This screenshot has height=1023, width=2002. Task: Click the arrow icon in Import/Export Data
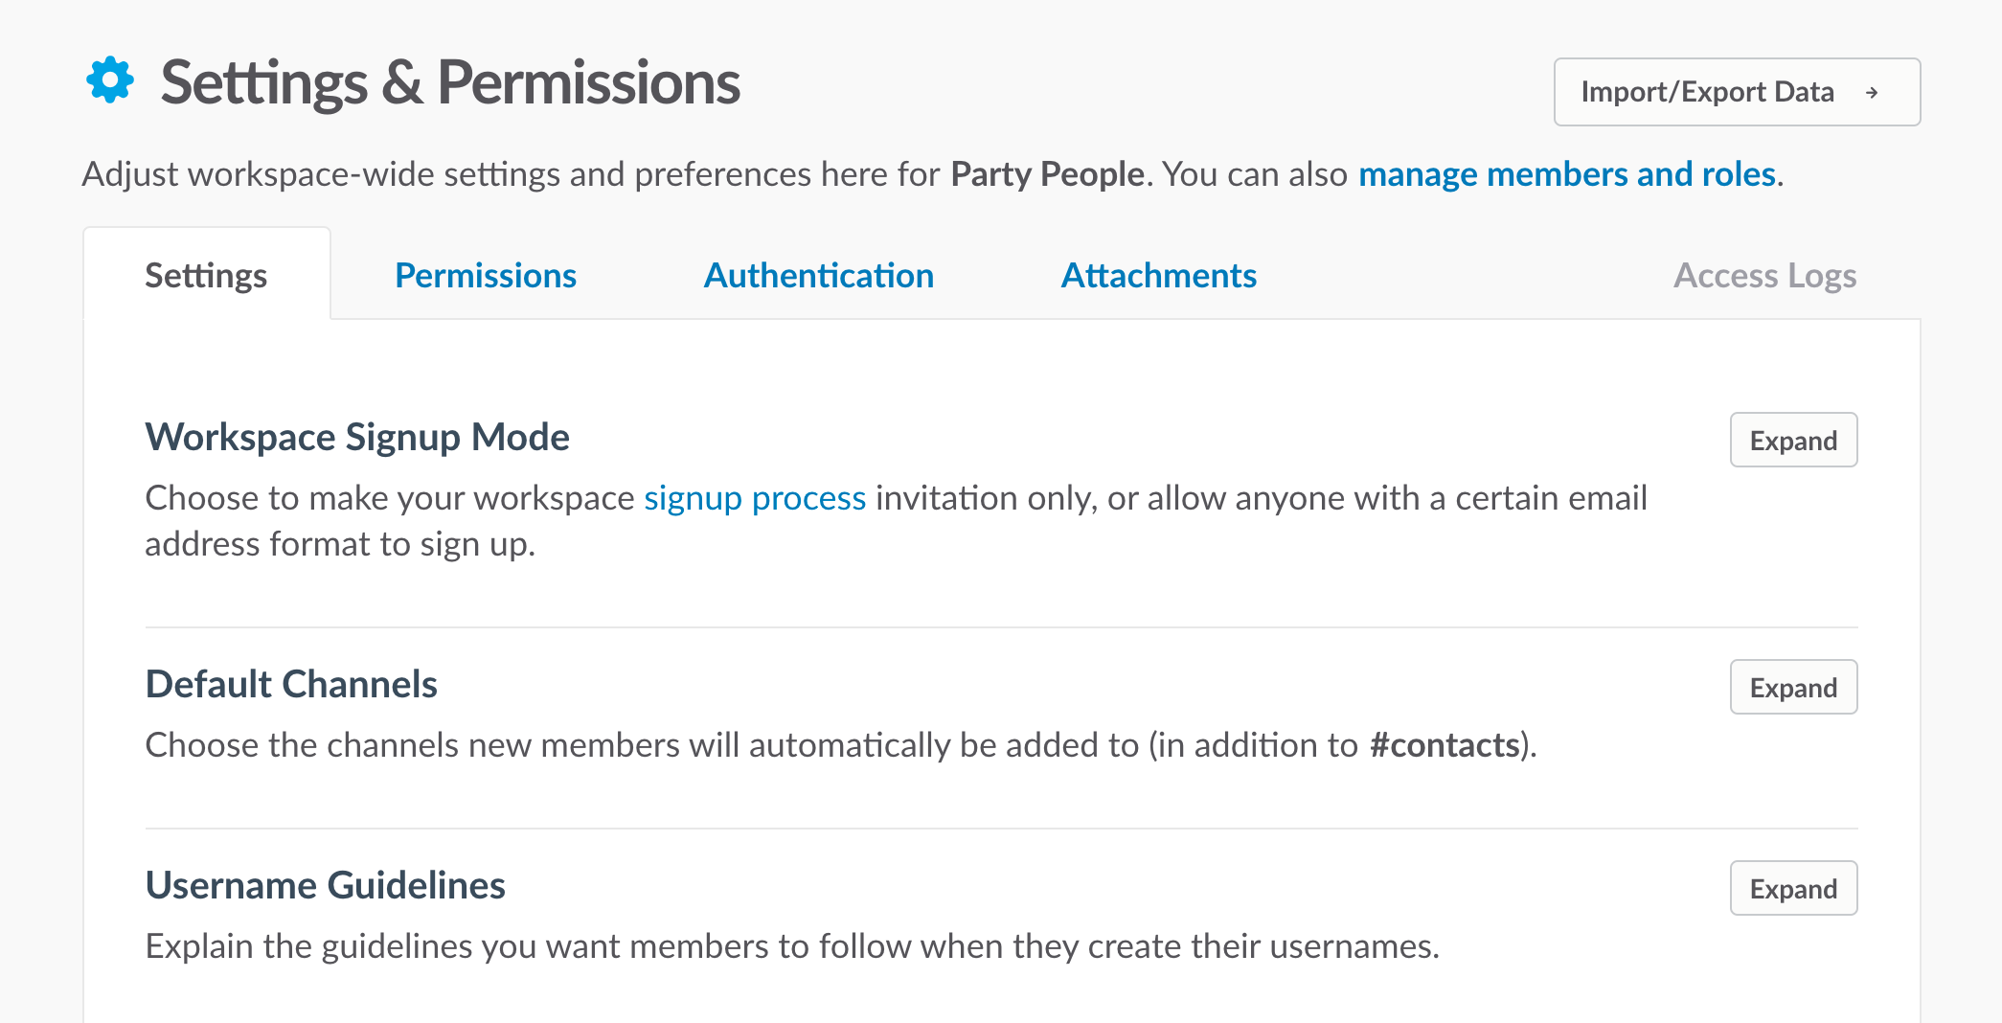click(x=1872, y=93)
